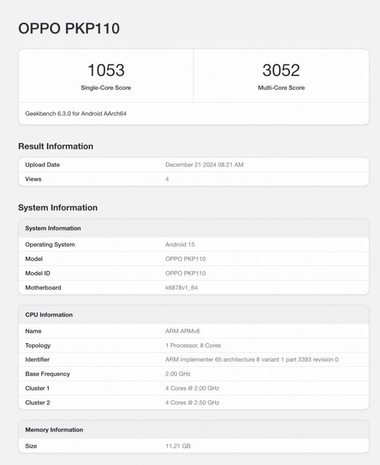Click the Operating System row label

(50, 245)
